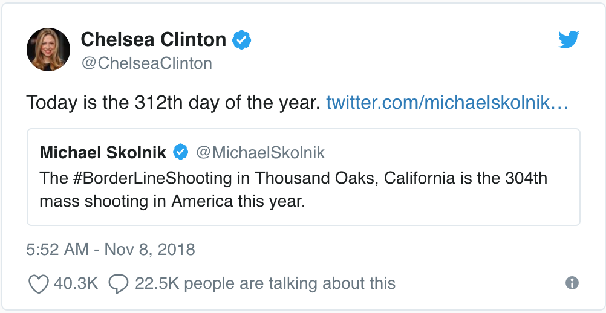The width and height of the screenshot is (606, 313).
Task: Open the 5:52 AM - Nov 8, 2018 timestamp
Action: click(111, 249)
